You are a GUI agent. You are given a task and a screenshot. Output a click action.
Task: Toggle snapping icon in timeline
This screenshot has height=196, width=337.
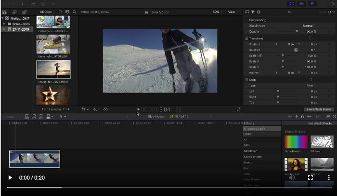pos(309,116)
